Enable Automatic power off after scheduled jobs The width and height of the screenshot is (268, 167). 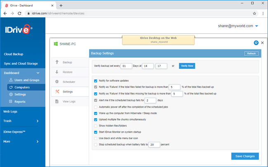tap(96, 107)
